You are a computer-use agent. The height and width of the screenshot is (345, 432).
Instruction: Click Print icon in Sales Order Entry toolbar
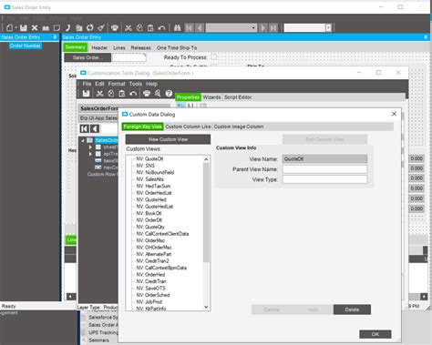coord(115,28)
